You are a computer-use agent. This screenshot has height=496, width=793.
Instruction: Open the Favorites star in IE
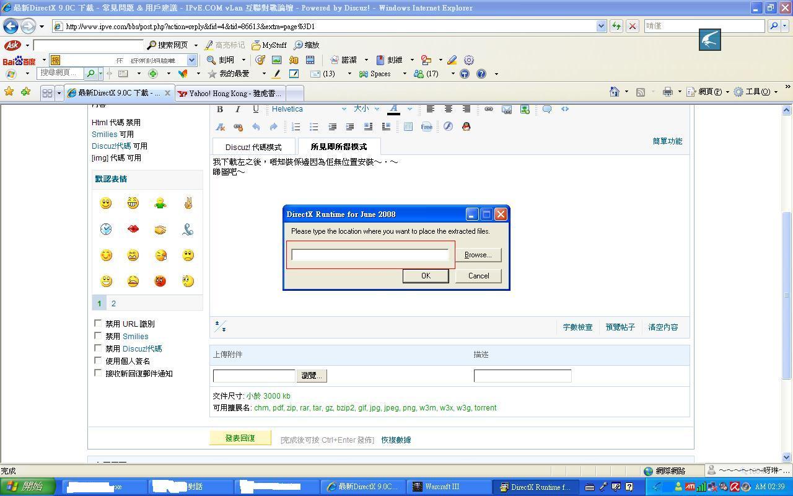(9, 92)
